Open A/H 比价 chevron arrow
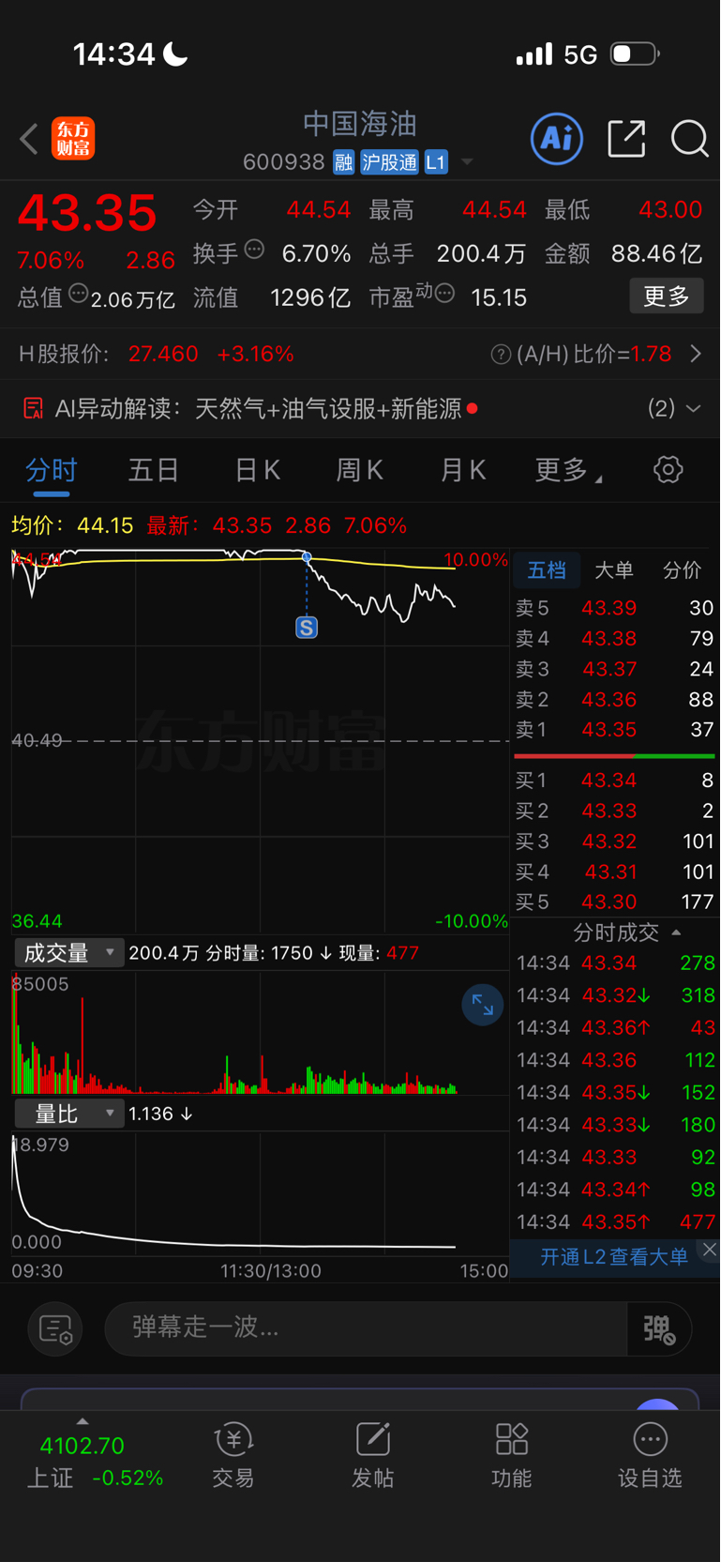The height and width of the screenshot is (1562, 721). [696, 355]
